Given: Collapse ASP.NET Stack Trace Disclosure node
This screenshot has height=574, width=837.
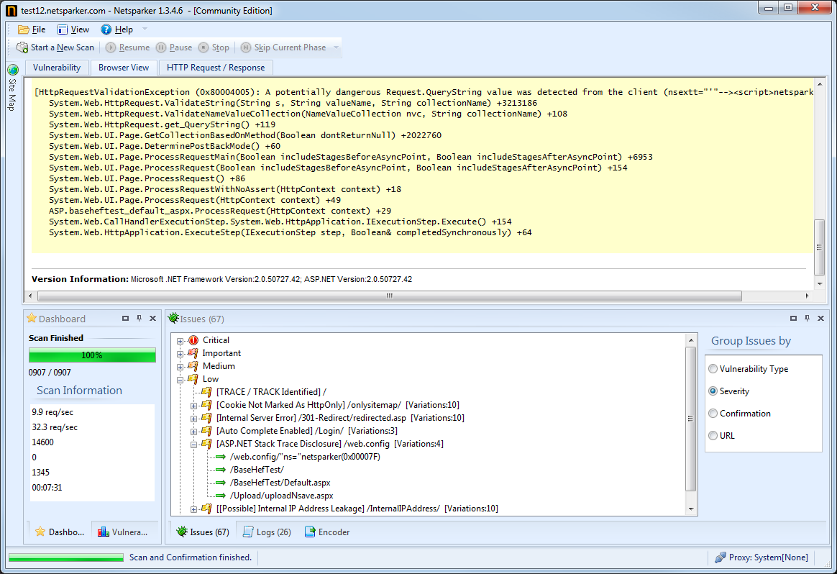Looking at the screenshot, I should (x=193, y=445).
